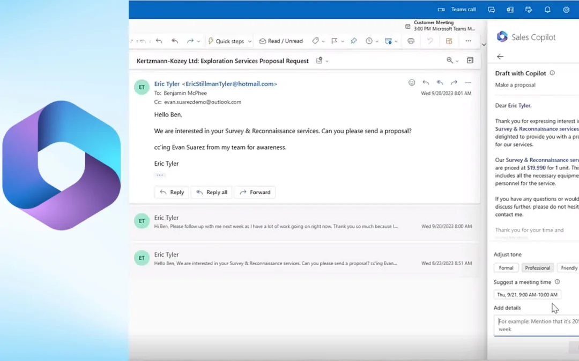
Task: Open toolbar More options ellipsis
Action: click(x=468, y=41)
